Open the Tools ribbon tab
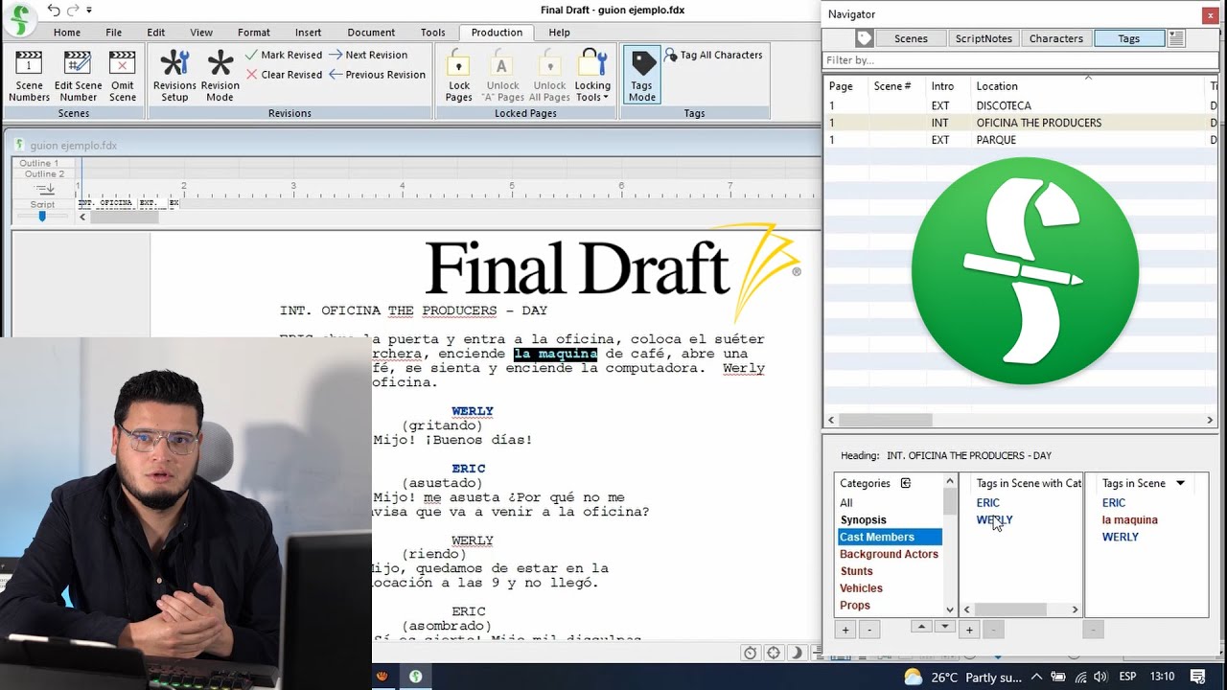The image size is (1227, 690). (433, 33)
